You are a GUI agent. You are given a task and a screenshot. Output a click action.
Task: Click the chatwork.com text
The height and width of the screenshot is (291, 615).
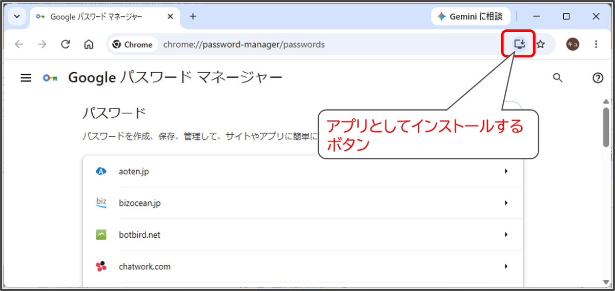coord(145,267)
